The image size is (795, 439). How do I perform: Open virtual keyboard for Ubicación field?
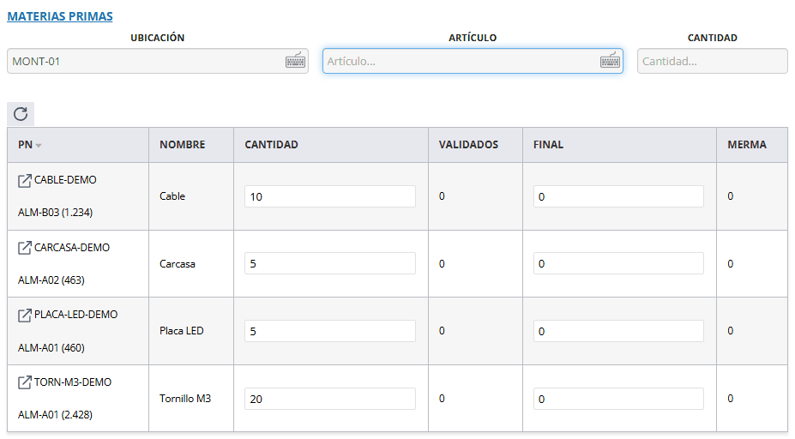click(x=295, y=60)
